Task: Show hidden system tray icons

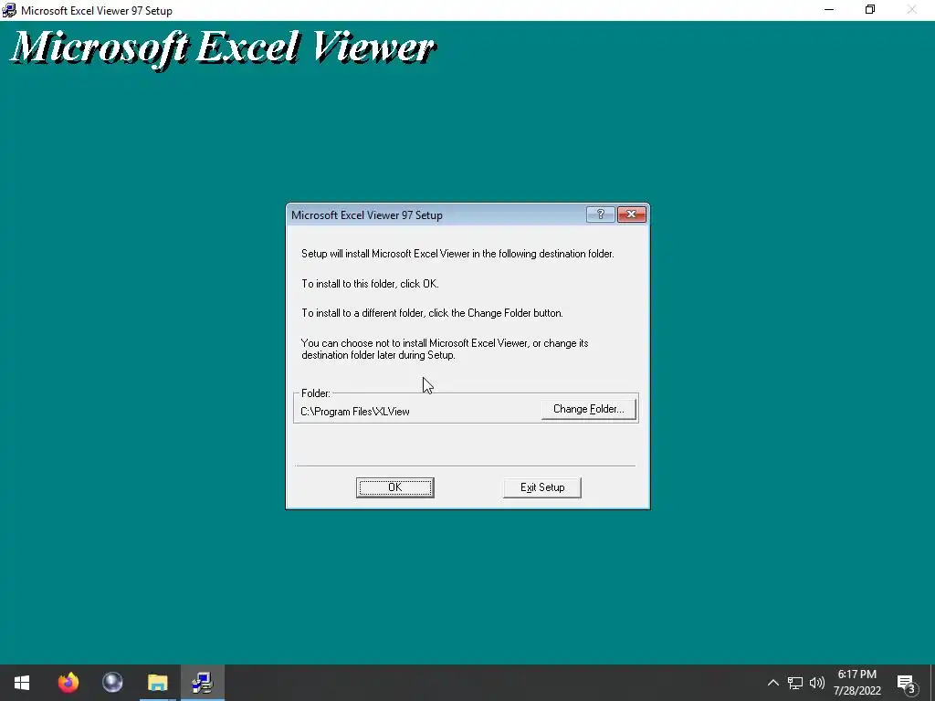Action: click(x=772, y=683)
